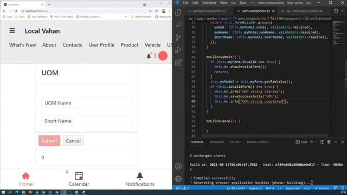
Task: Open the Contacts nav link
Action: pyautogui.click(x=72, y=45)
